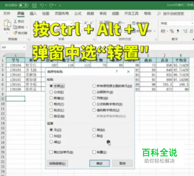Click the increase decimal icon
This screenshot has width=194, height=176.
tap(185, 31)
